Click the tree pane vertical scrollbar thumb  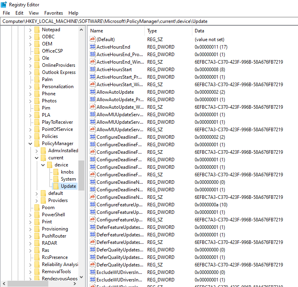[81, 174]
